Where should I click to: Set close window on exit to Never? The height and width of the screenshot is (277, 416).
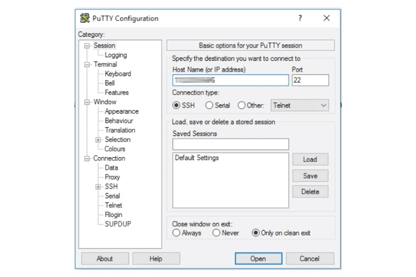click(216, 233)
